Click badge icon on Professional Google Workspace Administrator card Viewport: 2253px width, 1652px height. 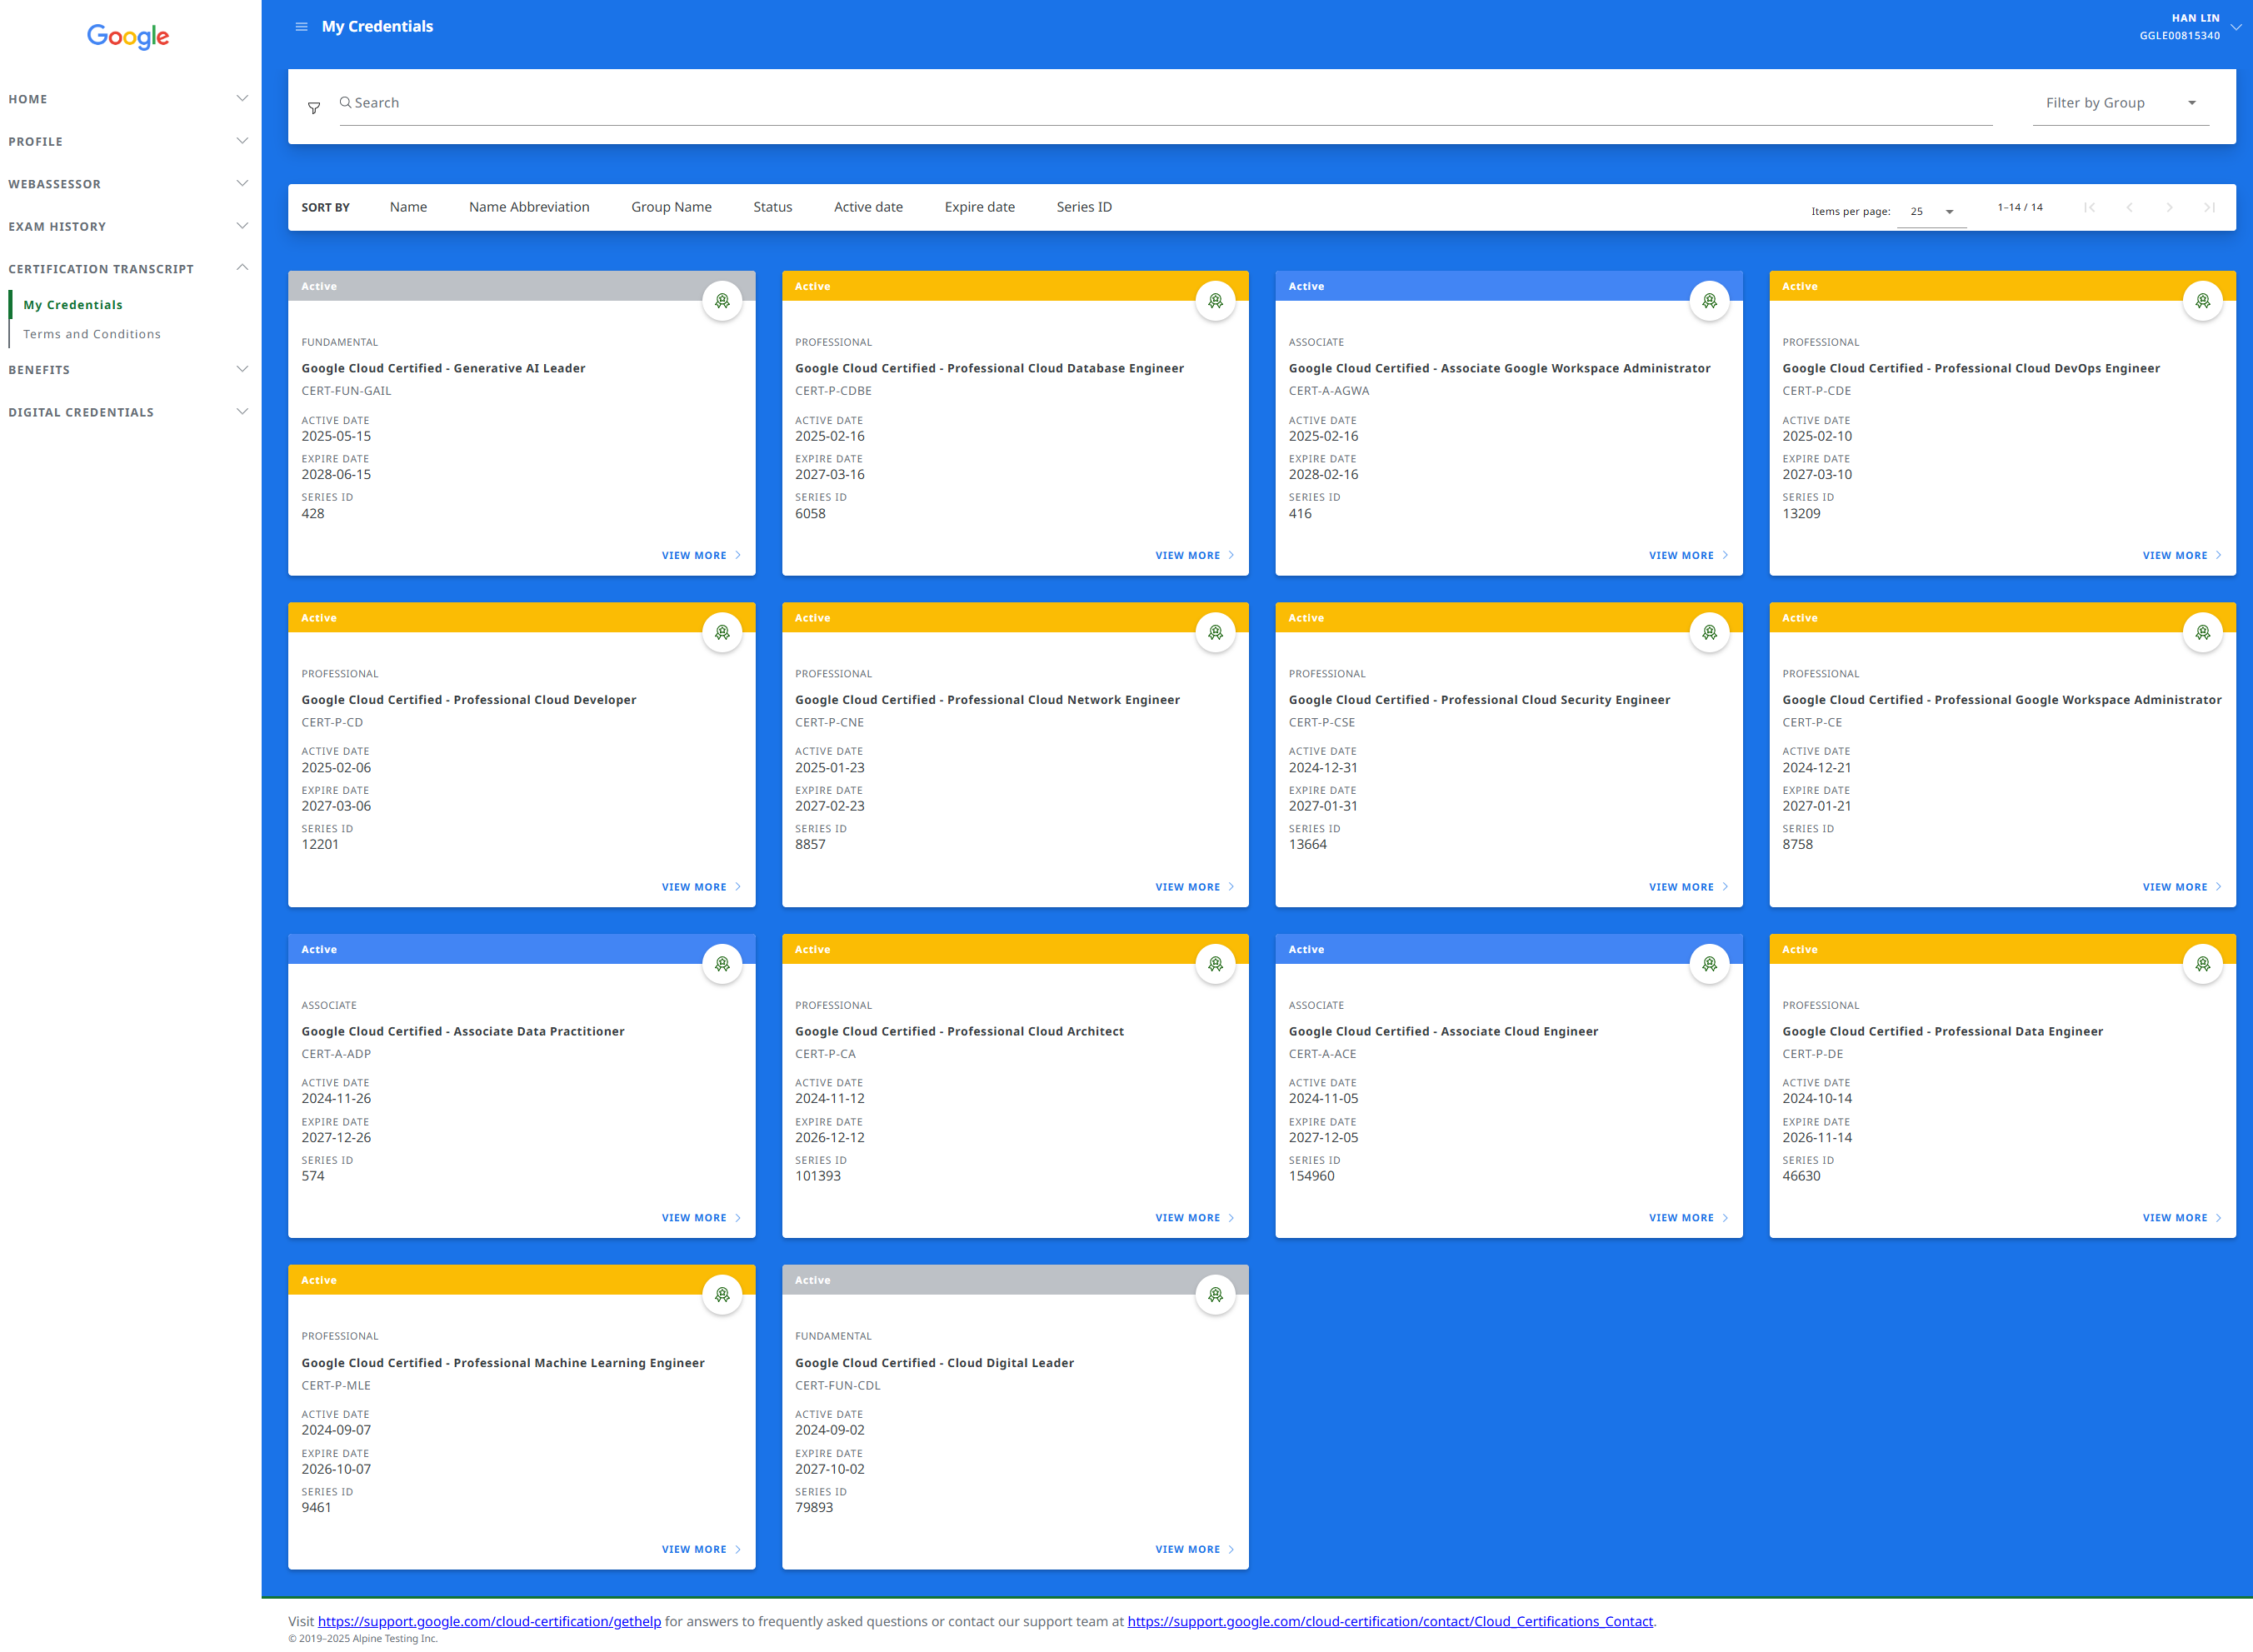[x=2202, y=632]
